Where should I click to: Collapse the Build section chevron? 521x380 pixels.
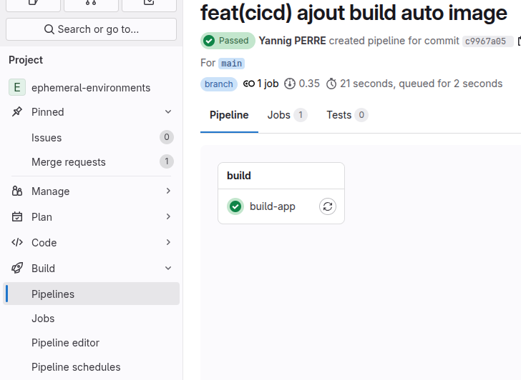(168, 268)
